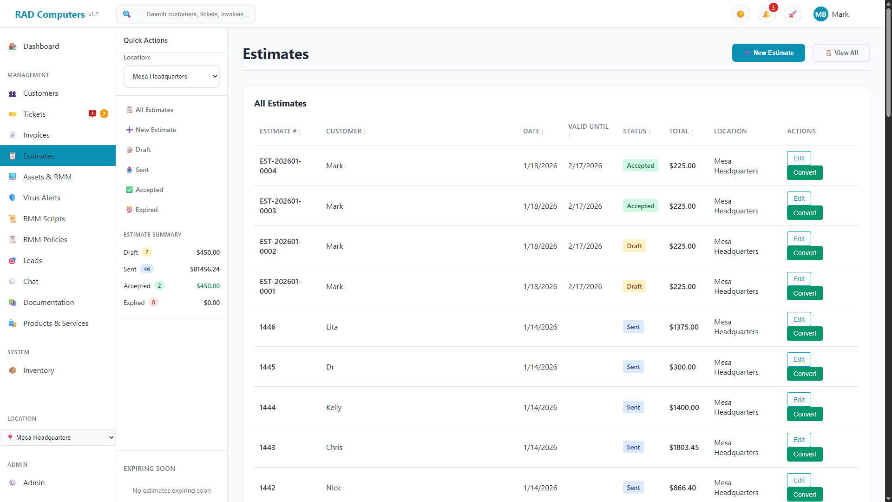892x502 pixels.
Task: Convert estimate EST-202601-0004
Action: point(804,172)
